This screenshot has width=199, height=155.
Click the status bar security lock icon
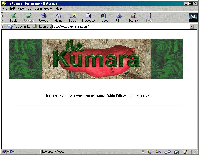pos(3,152)
